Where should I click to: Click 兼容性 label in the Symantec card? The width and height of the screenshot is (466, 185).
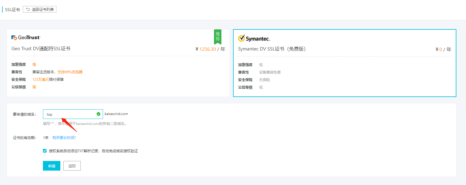244,72
